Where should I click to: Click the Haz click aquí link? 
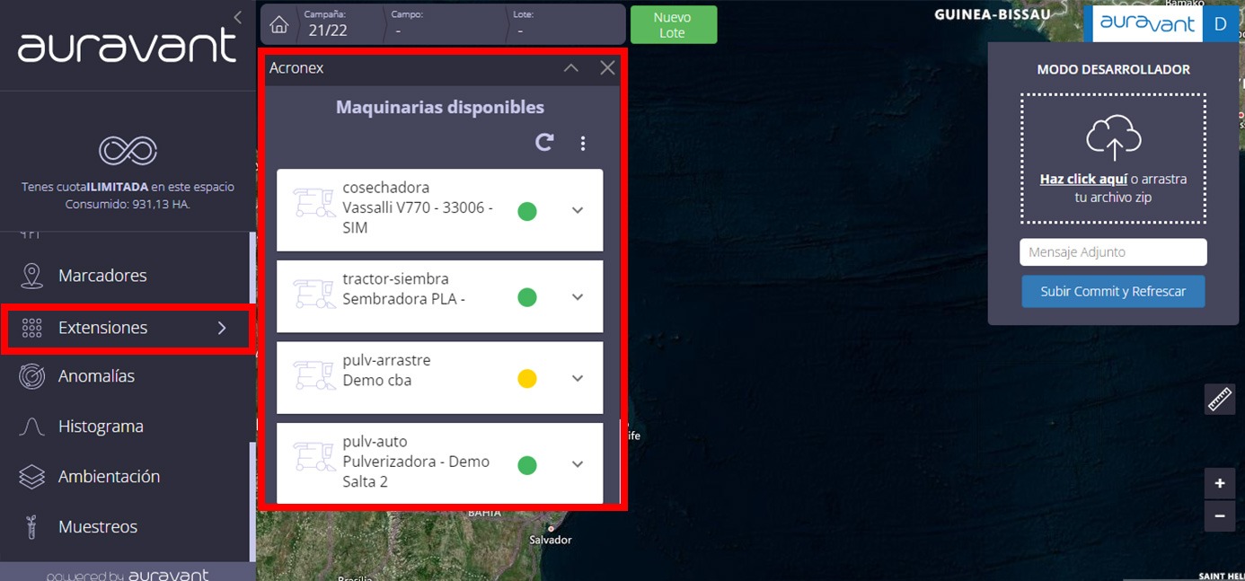click(1083, 179)
